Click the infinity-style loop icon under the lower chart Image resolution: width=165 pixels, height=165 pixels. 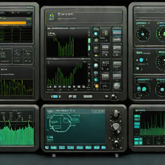click(75, 90)
